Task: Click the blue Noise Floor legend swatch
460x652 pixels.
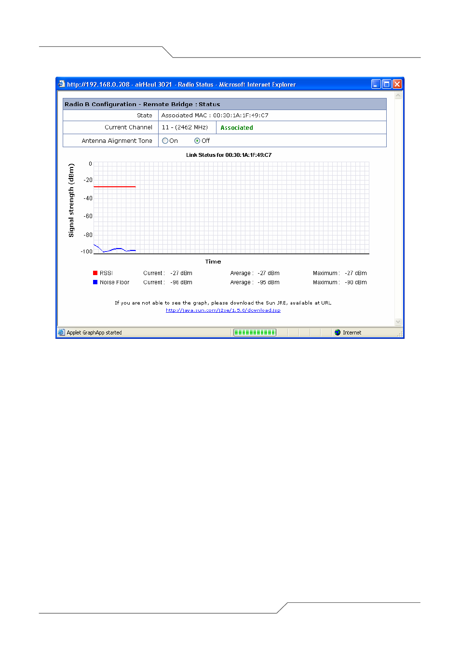Action: coord(95,282)
